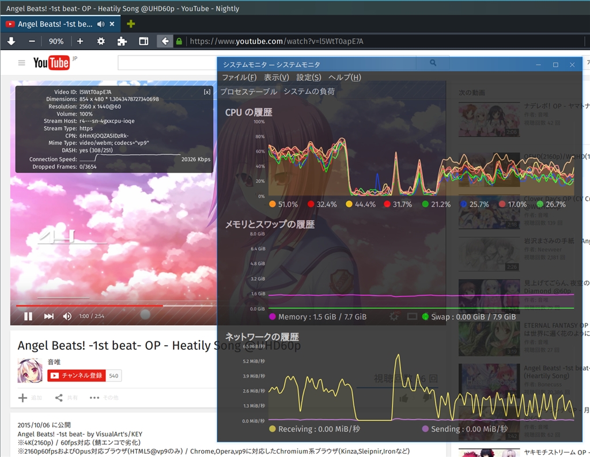Toggle the sidebar panel icon

coord(143,41)
